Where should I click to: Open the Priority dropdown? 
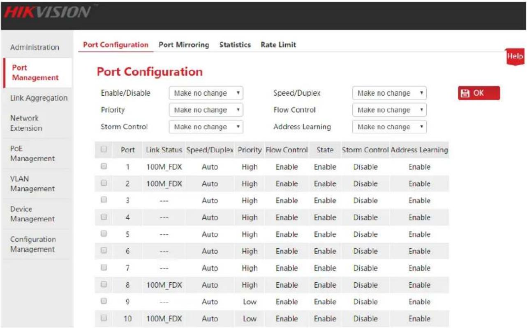pyautogui.click(x=206, y=110)
